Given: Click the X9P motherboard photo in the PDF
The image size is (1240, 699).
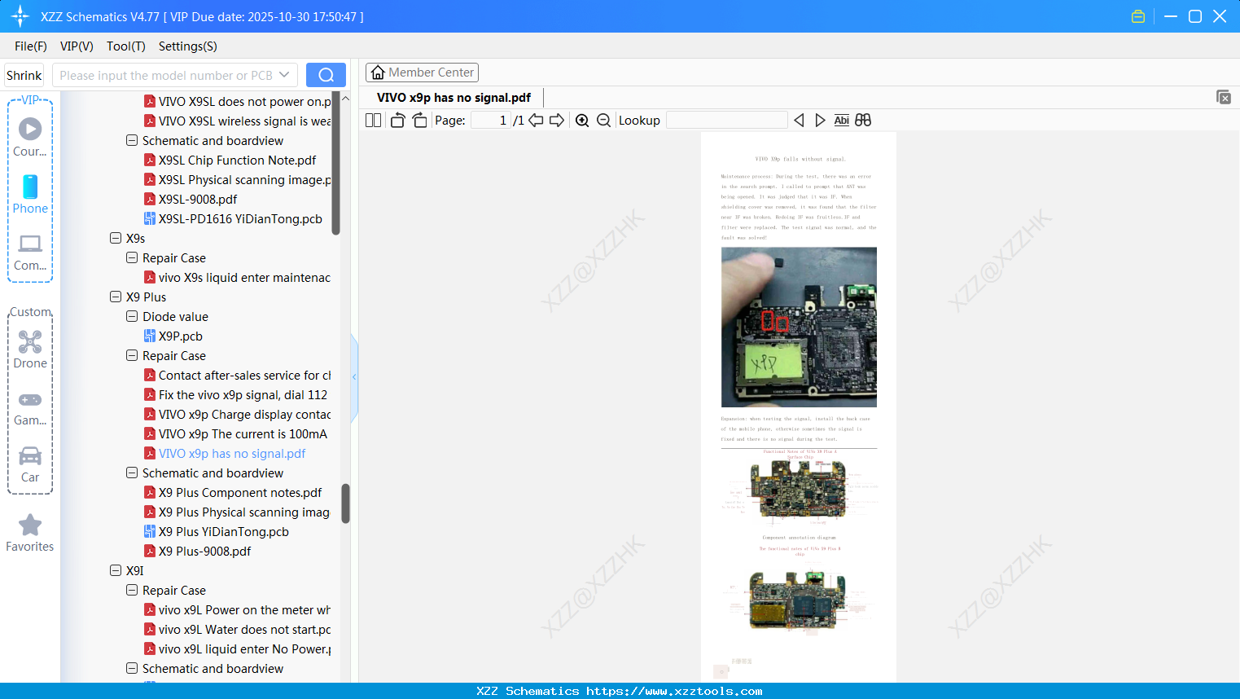Looking at the screenshot, I should [799, 327].
